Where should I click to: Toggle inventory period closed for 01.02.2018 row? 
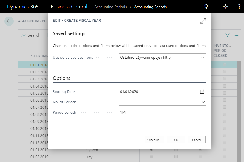coord(224,72)
